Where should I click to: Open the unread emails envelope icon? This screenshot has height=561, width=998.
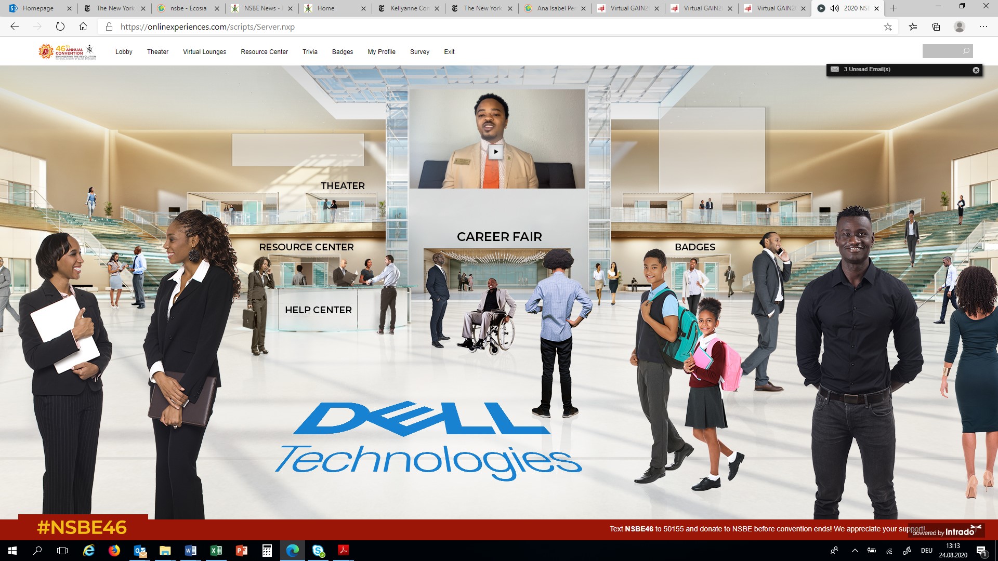[835, 70]
